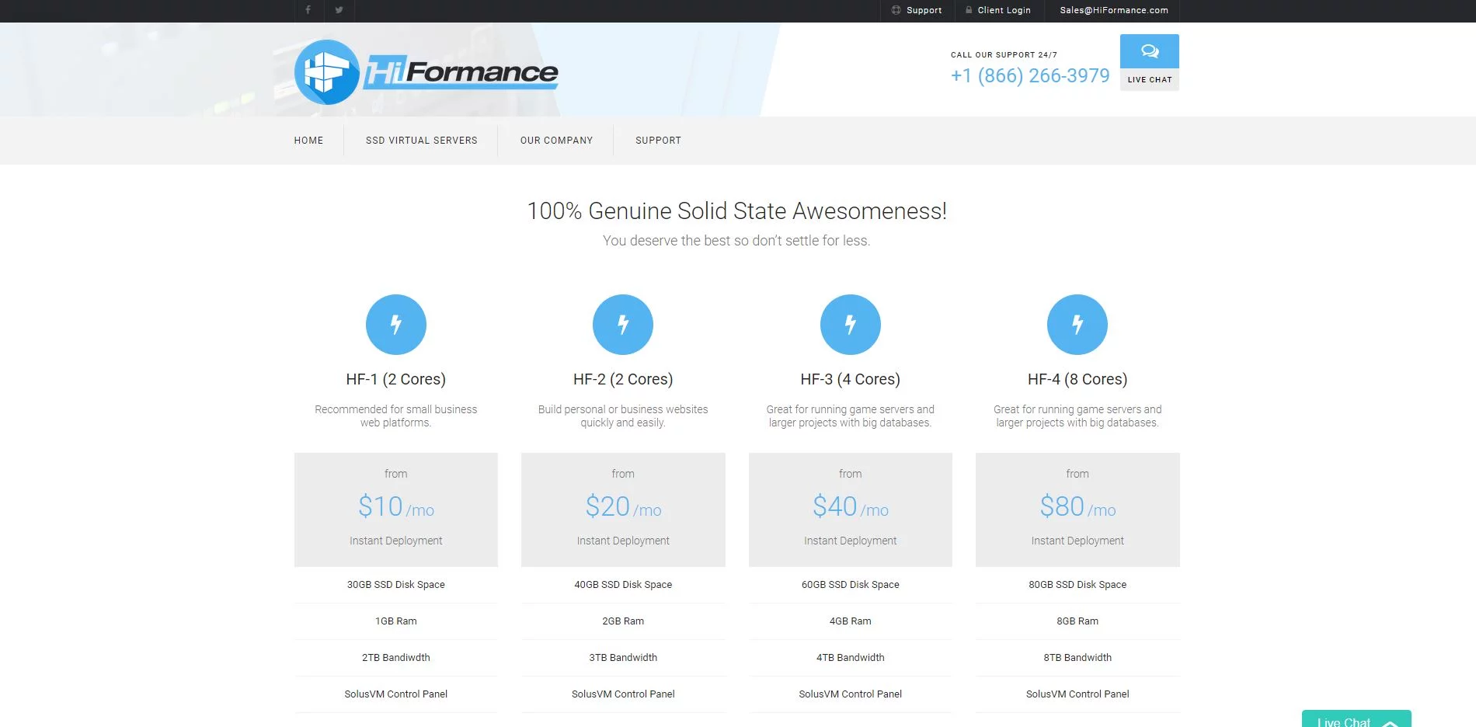
Task: Open the SSD Virtual Servers menu
Action: pos(422,141)
